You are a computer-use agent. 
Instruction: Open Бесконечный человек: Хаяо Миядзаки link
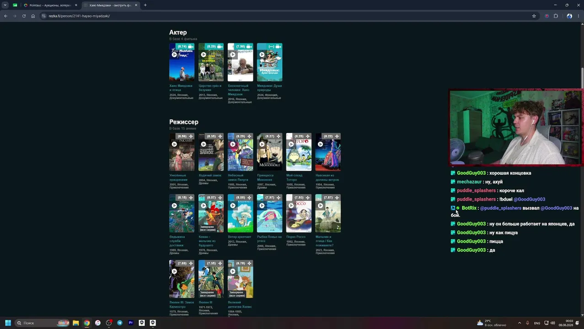[239, 90]
